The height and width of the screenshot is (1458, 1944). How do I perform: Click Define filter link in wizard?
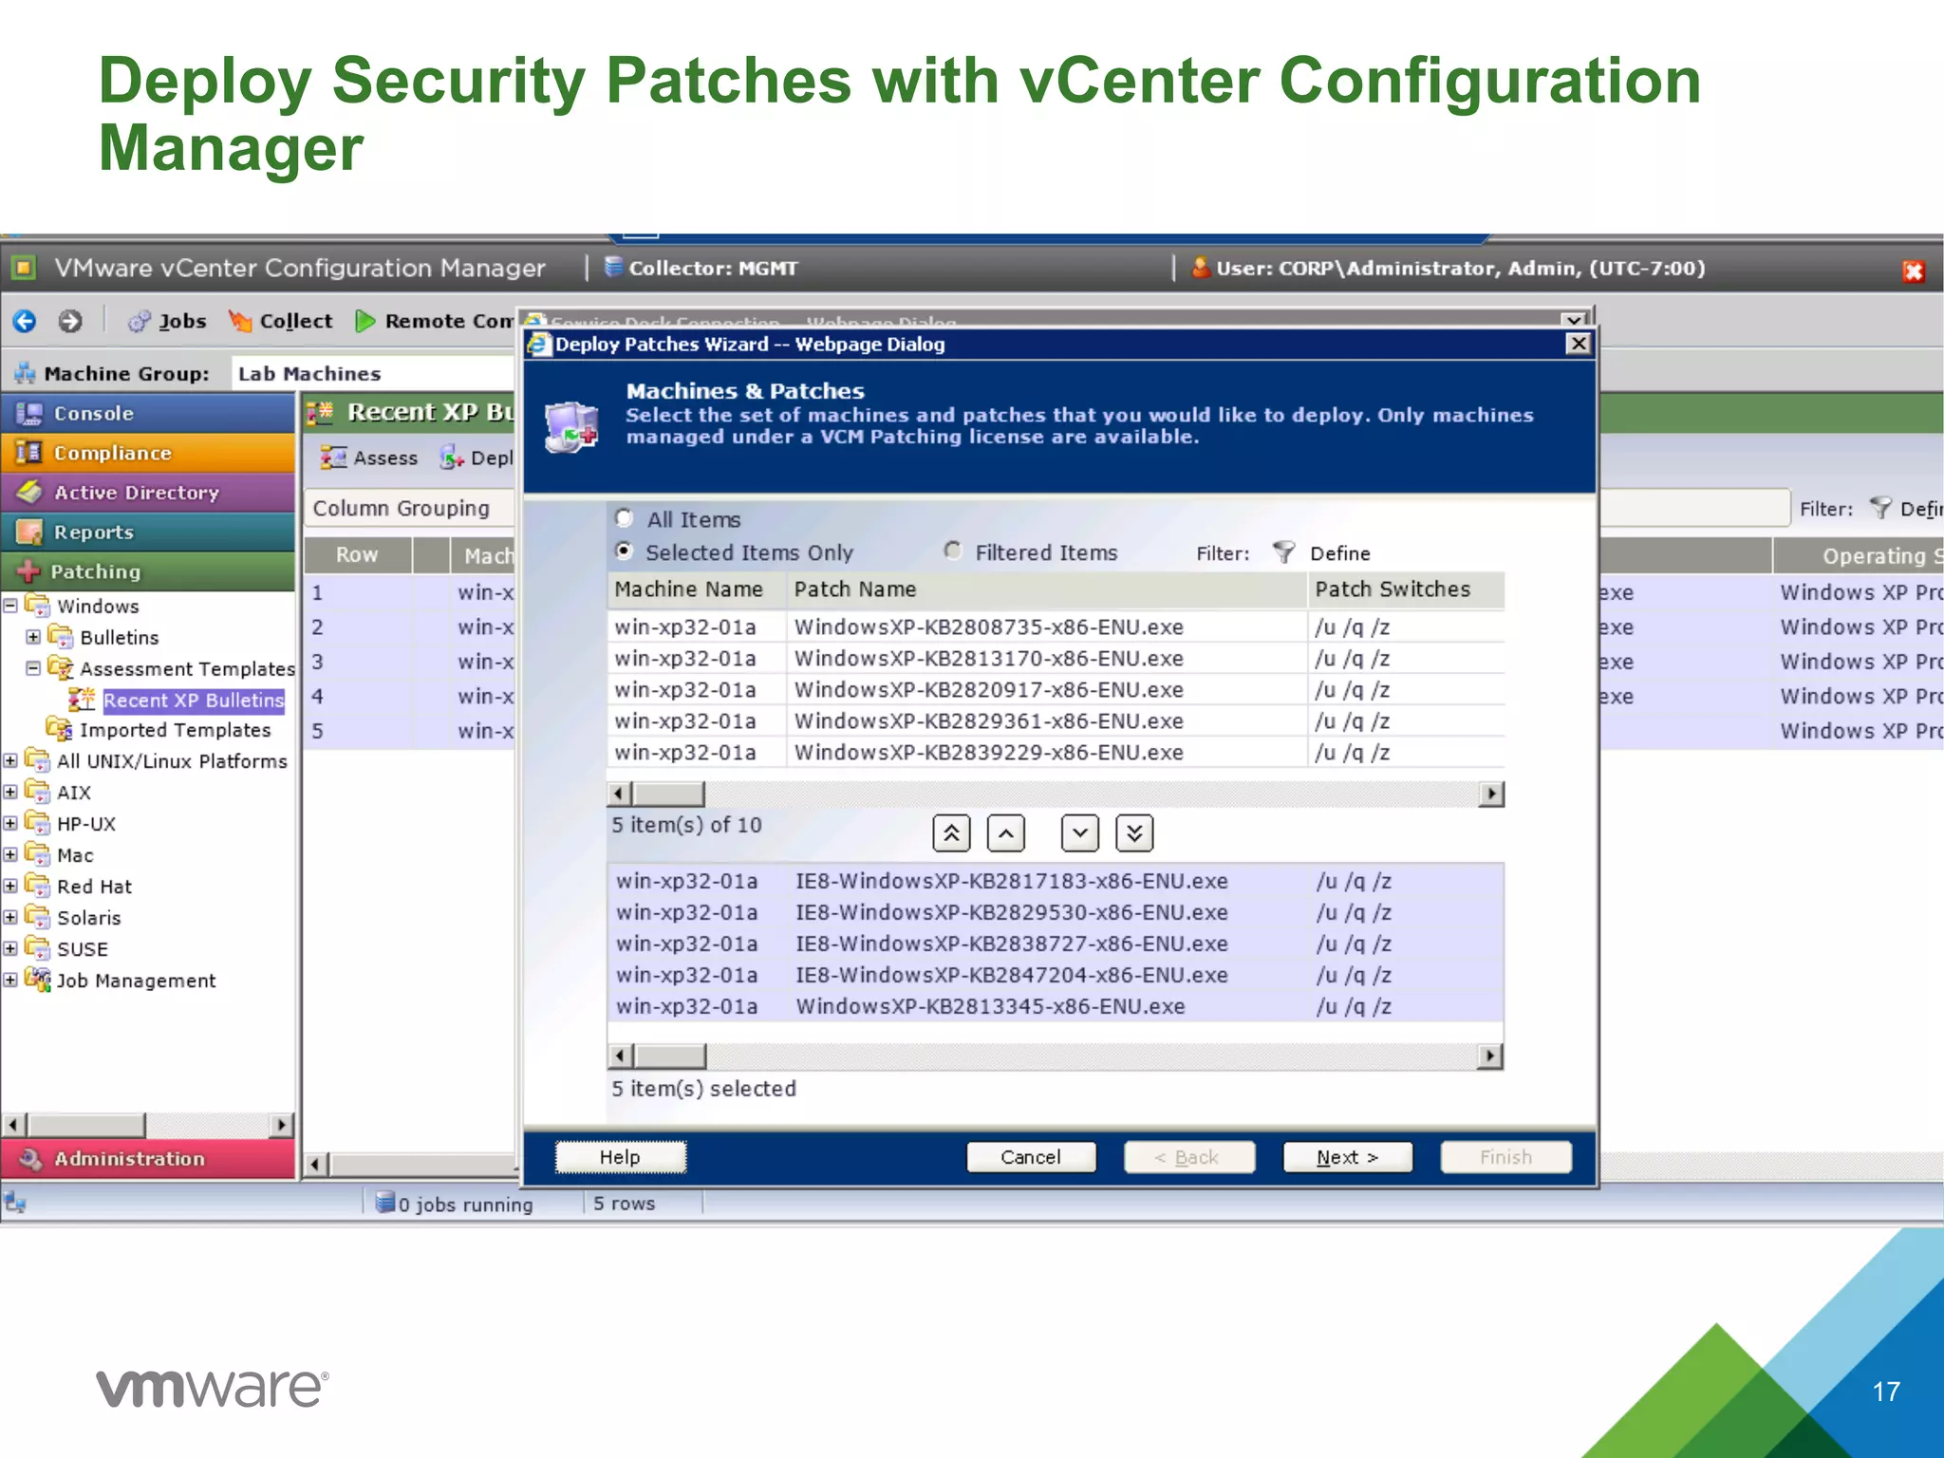[1339, 553]
